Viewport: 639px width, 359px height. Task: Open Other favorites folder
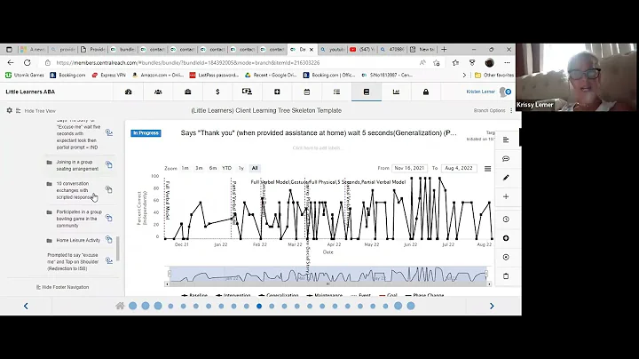pos(494,75)
